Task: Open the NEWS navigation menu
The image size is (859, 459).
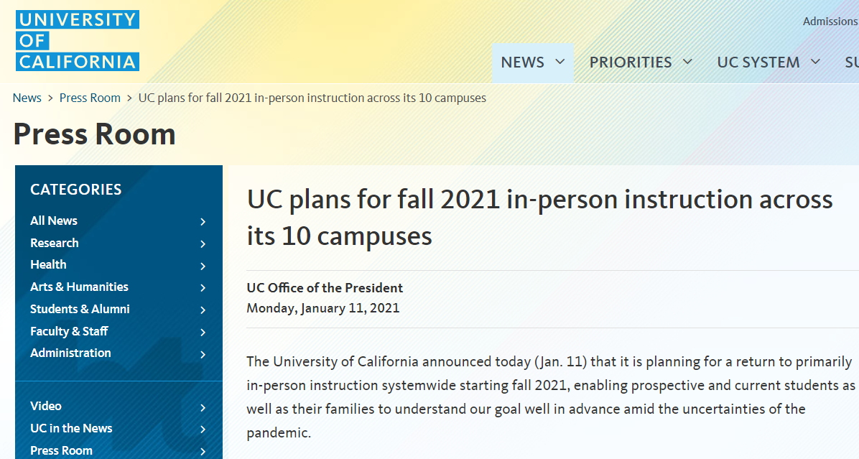Action: tap(522, 62)
